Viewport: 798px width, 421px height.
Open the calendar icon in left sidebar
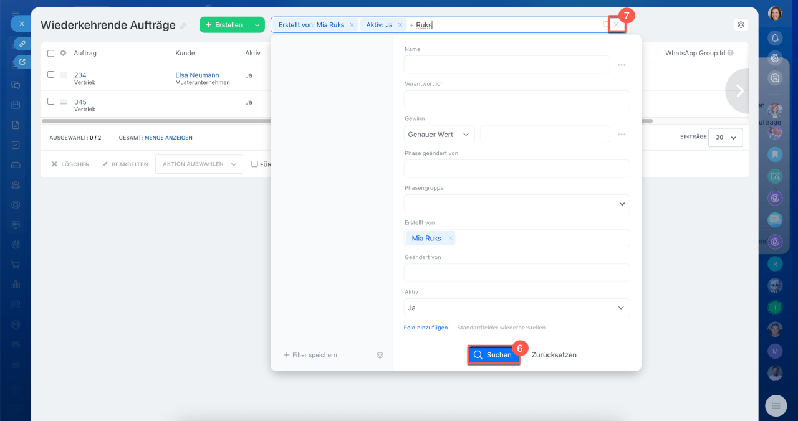[x=16, y=105]
